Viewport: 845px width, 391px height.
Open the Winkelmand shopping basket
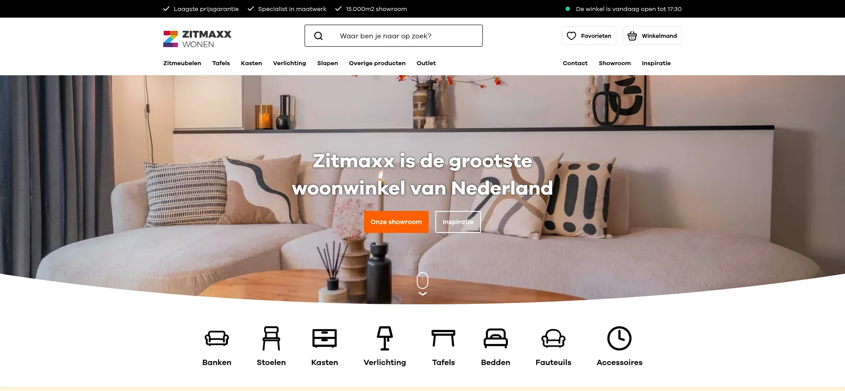pyautogui.click(x=652, y=36)
